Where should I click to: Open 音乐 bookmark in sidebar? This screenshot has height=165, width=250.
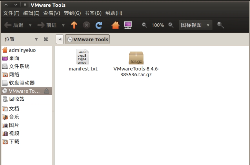coord(27,117)
